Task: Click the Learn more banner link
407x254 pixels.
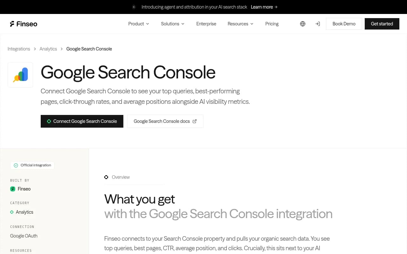Action: click(264, 7)
